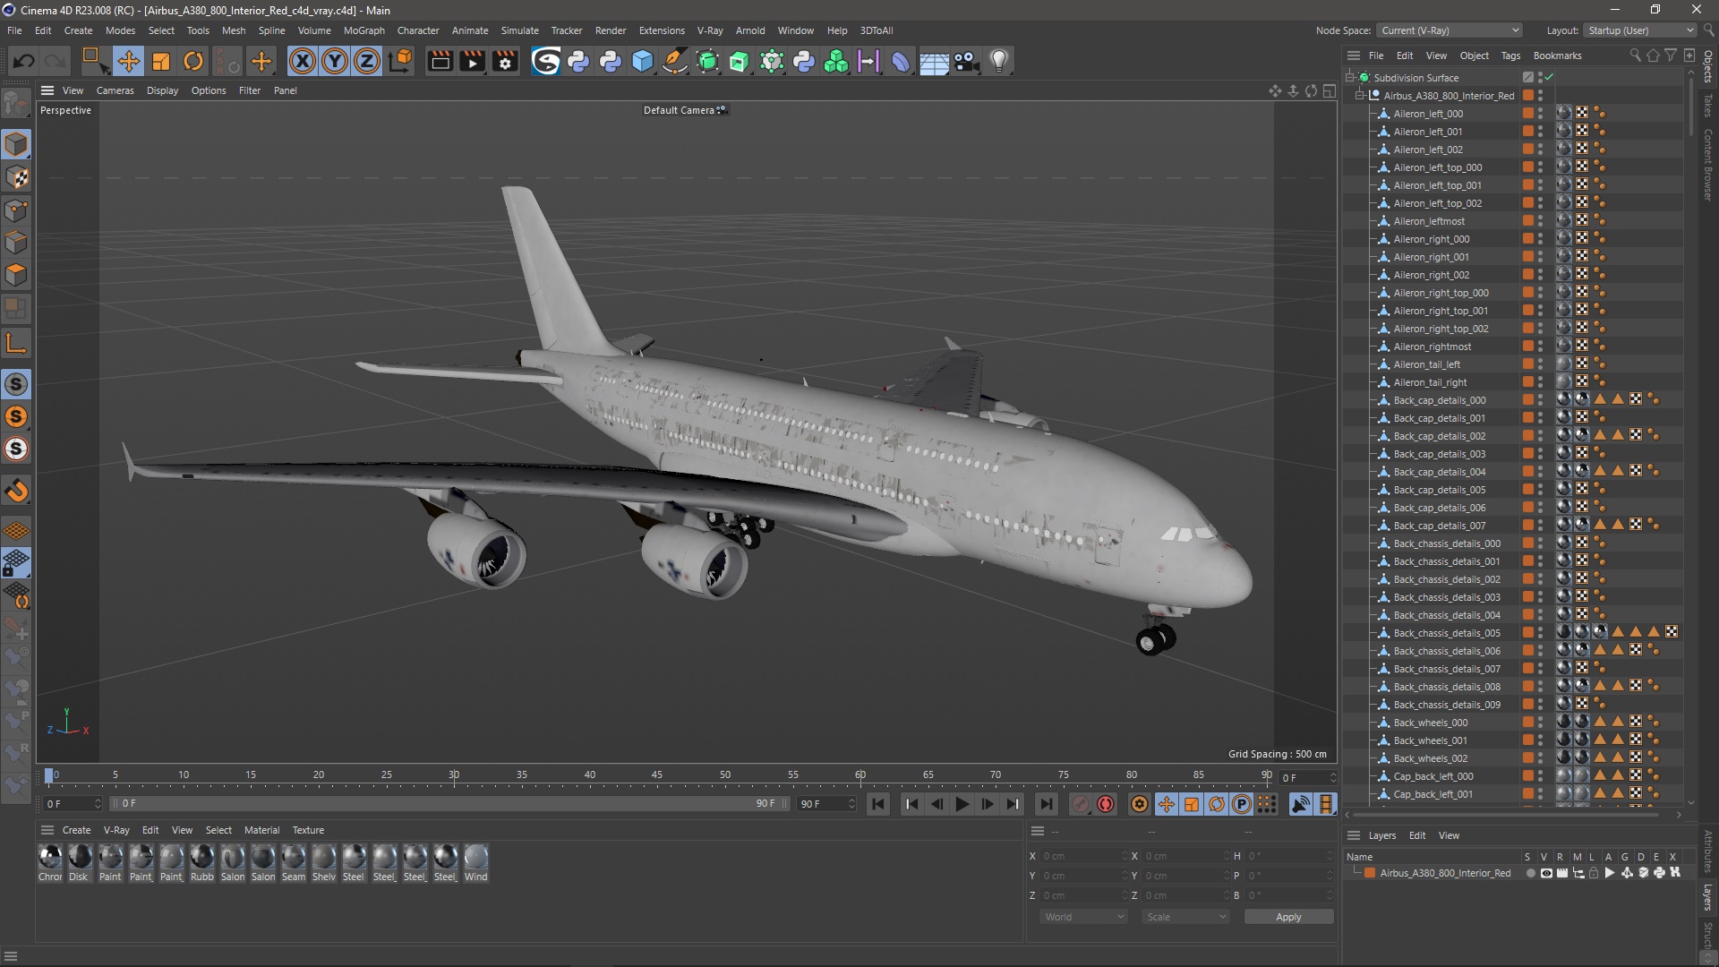Select the Move tool in toolbar
The height and width of the screenshot is (967, 1719).
[128, 61]
